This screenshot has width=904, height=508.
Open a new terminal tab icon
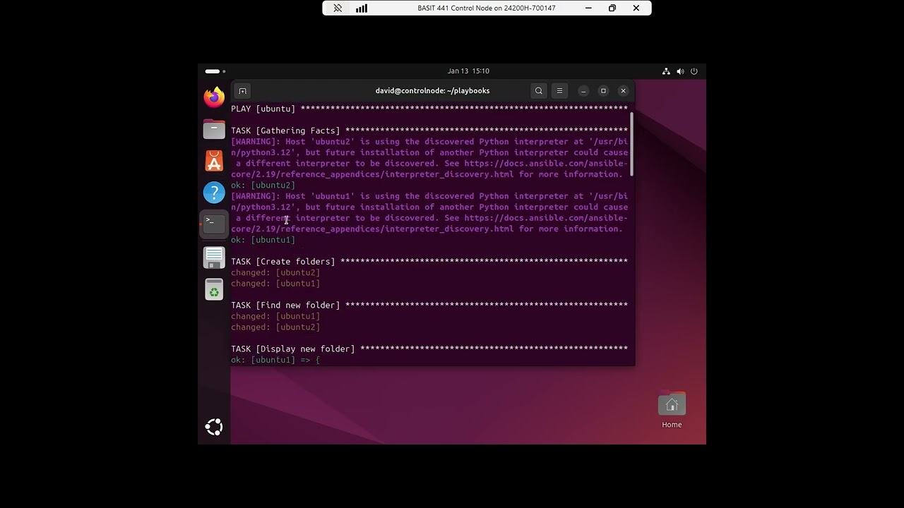[242, 91]
